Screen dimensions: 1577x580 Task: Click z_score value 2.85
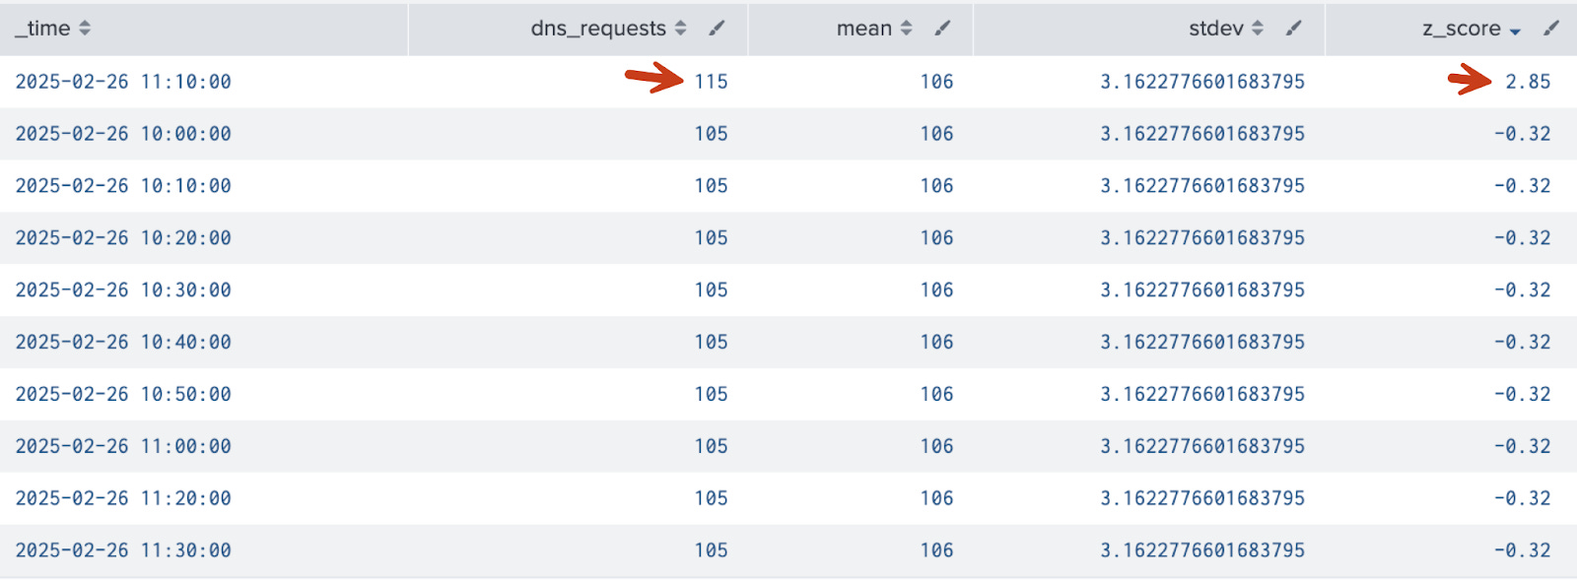click(x=1528, y=82)
